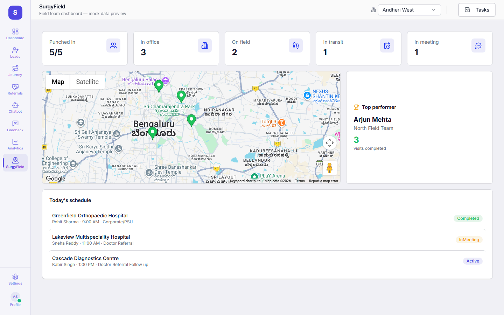Click the Report a map error link
The height and width of the screenshot is (315, 504).
[323, 181]
